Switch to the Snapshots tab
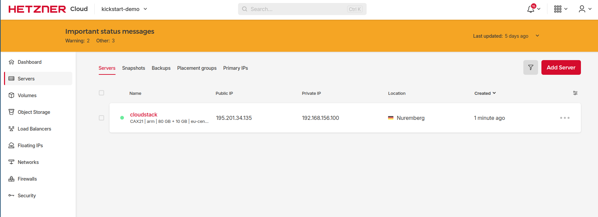 pos(134,68)
